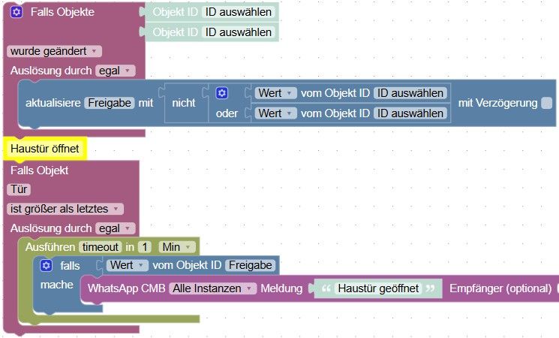
Task: Open Wert dropdown before vom Objekt ID Freigabe
Action: 128,265
